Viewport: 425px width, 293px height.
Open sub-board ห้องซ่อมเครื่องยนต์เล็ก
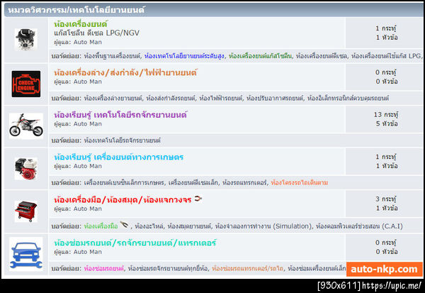point(317,269)
